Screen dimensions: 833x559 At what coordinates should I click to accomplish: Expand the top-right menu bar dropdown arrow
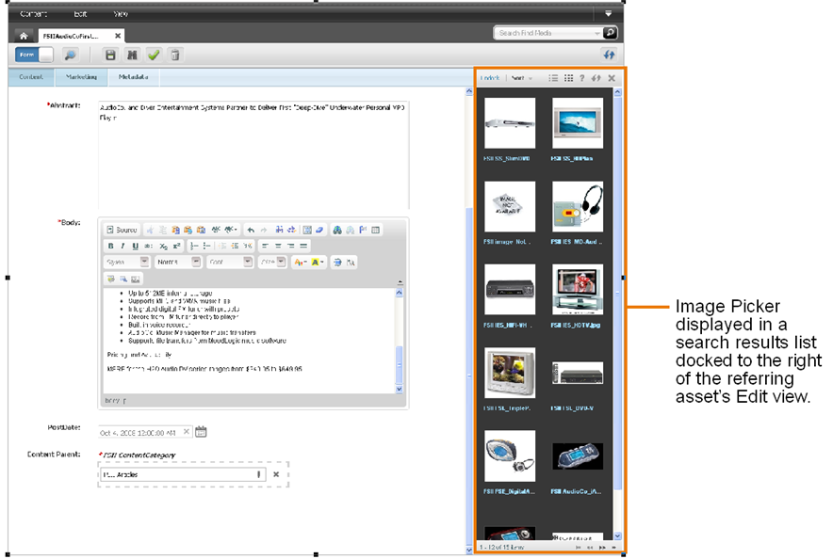tap(609, 14)
